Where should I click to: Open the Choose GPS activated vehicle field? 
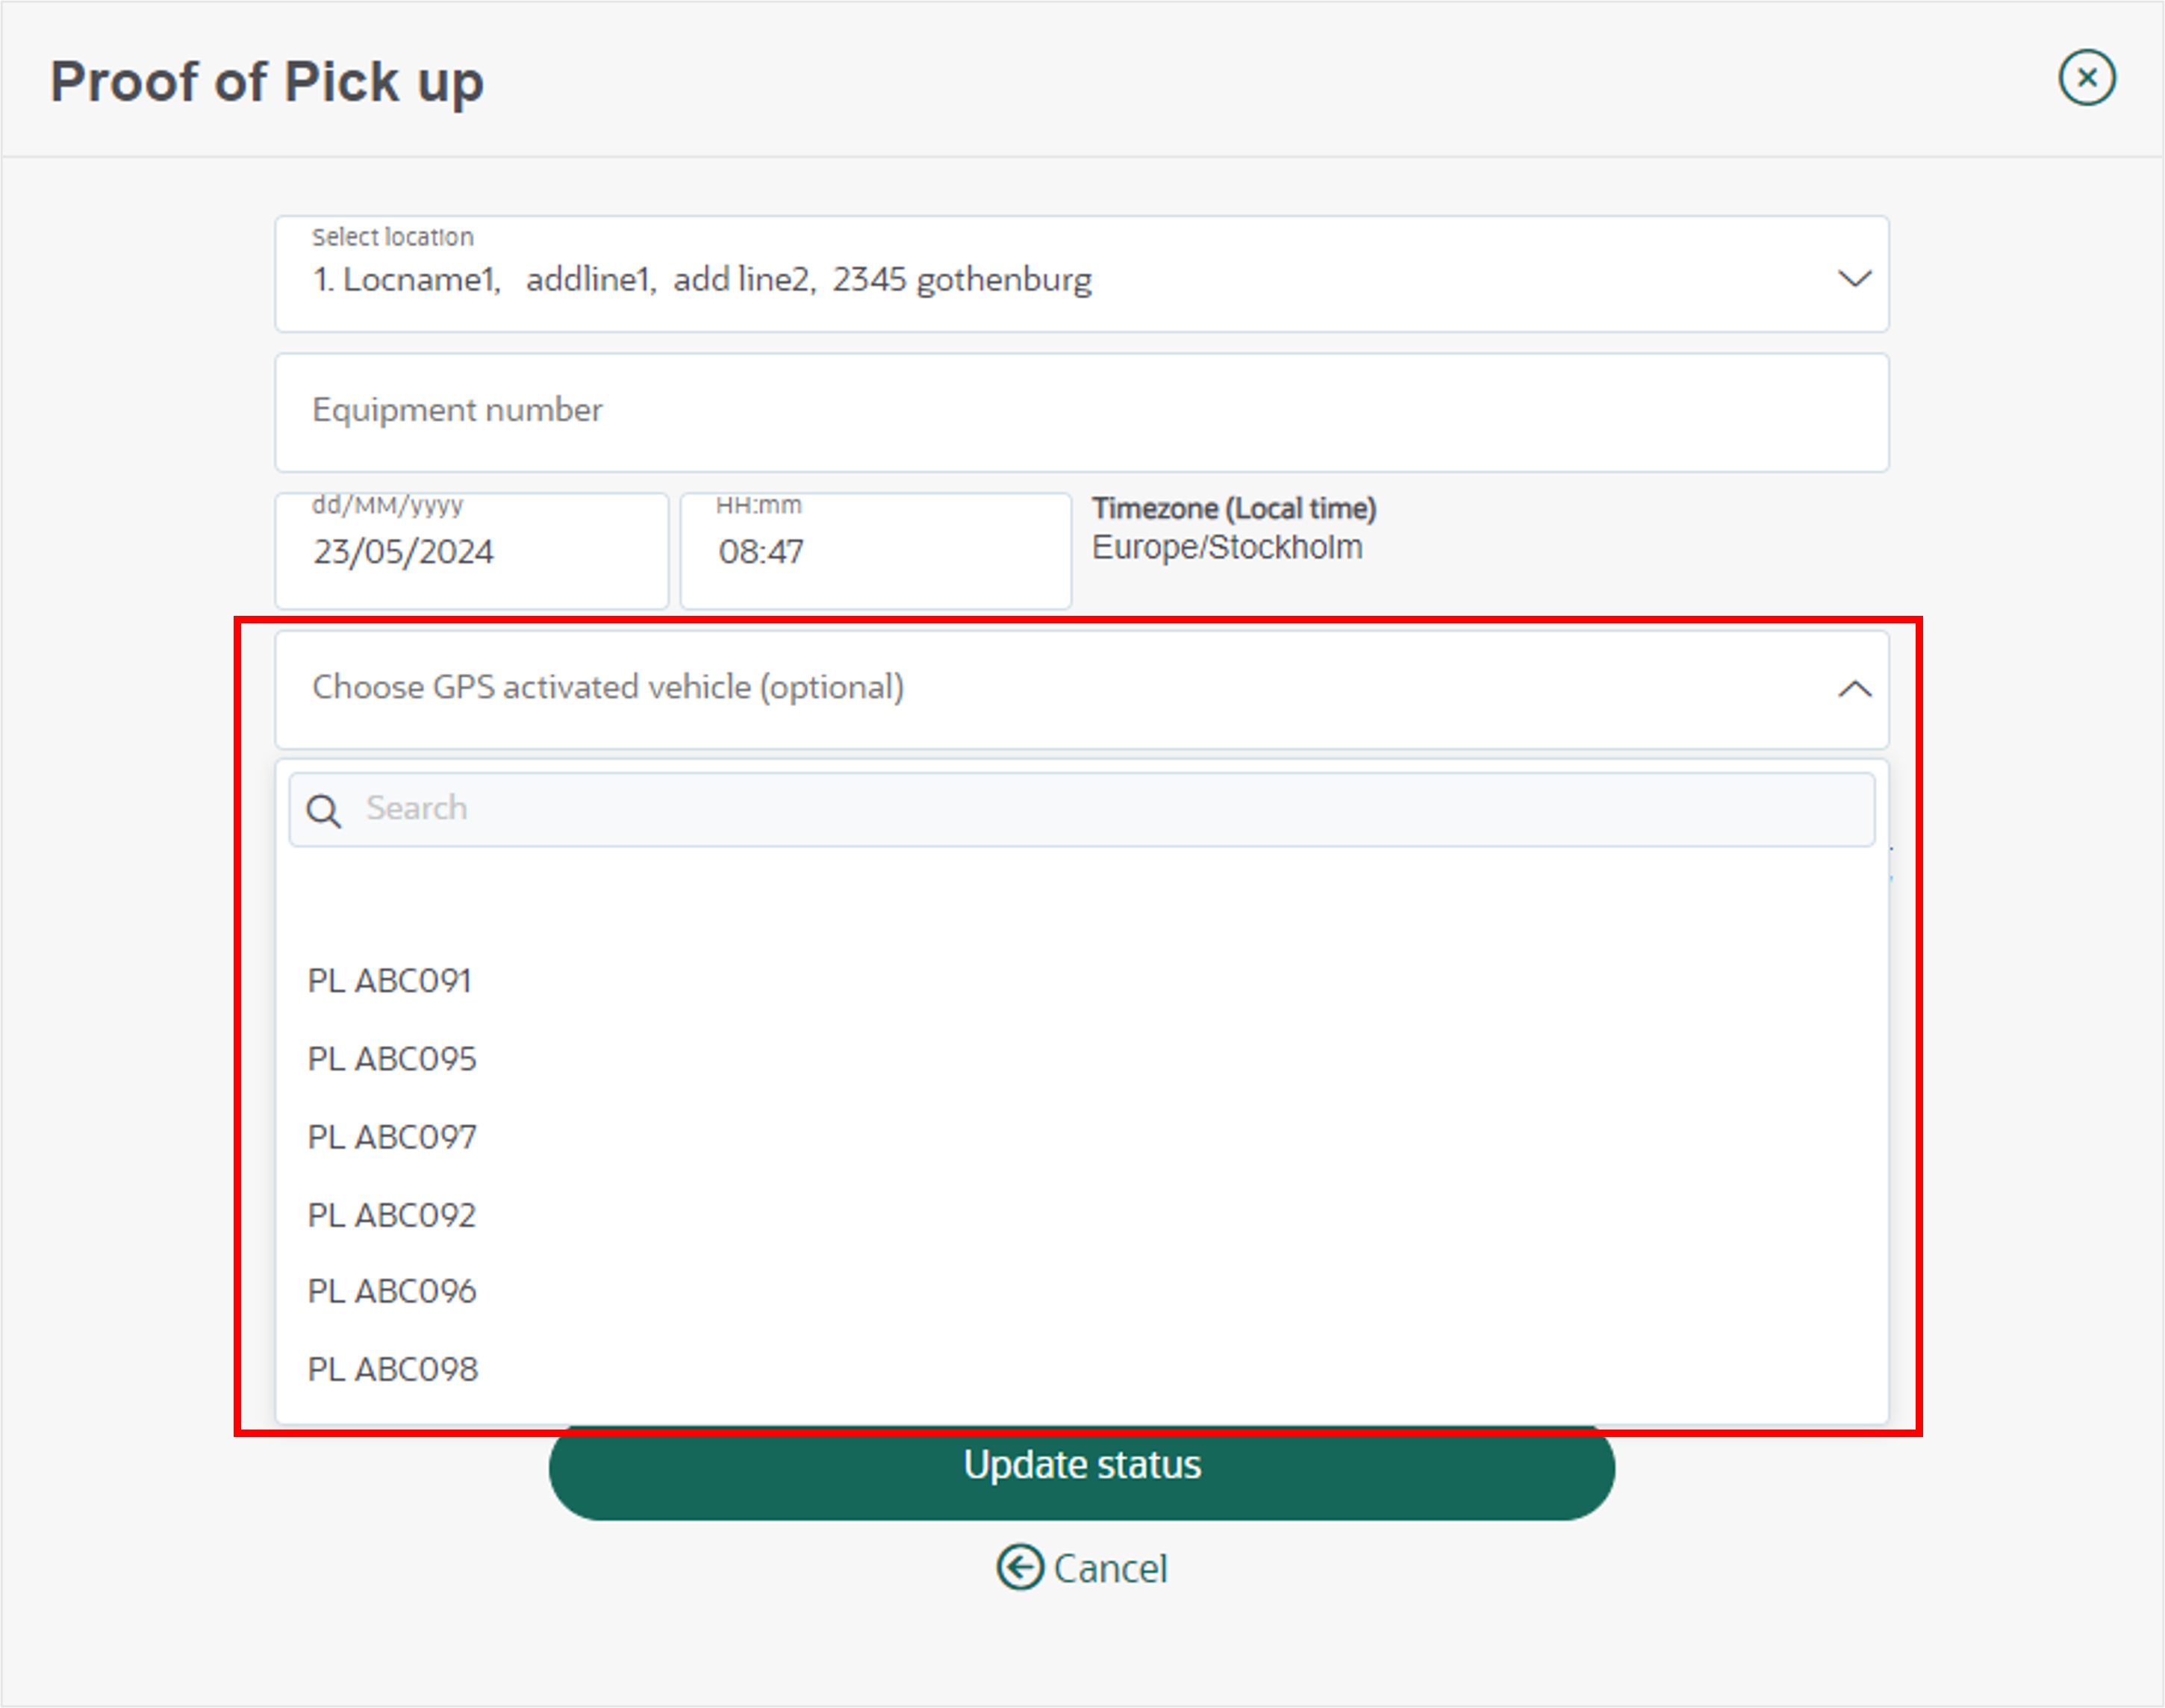point(1082,689)
